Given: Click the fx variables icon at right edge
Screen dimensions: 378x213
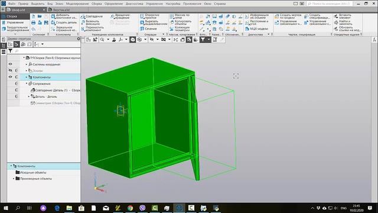Looking at the screenshot, I should (x=374, y=40).
